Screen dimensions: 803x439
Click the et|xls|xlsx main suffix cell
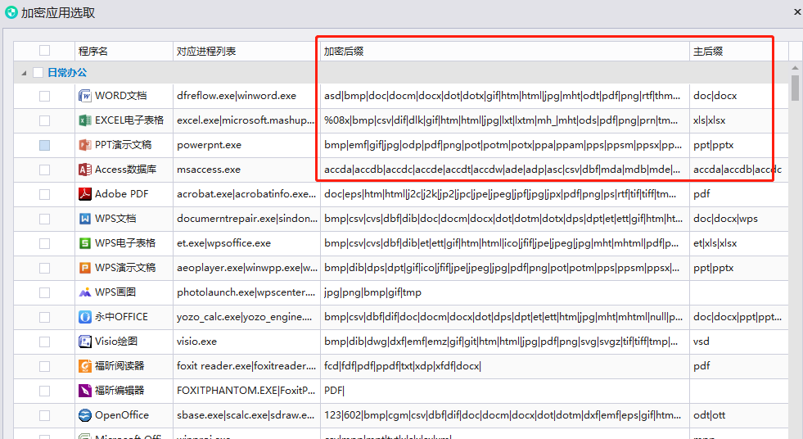(739, 243)
